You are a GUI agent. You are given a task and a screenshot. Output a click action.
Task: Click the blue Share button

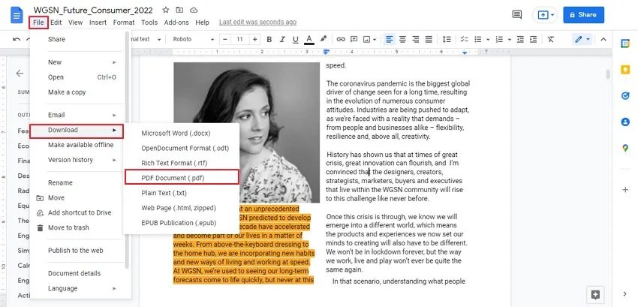(583, 15)
